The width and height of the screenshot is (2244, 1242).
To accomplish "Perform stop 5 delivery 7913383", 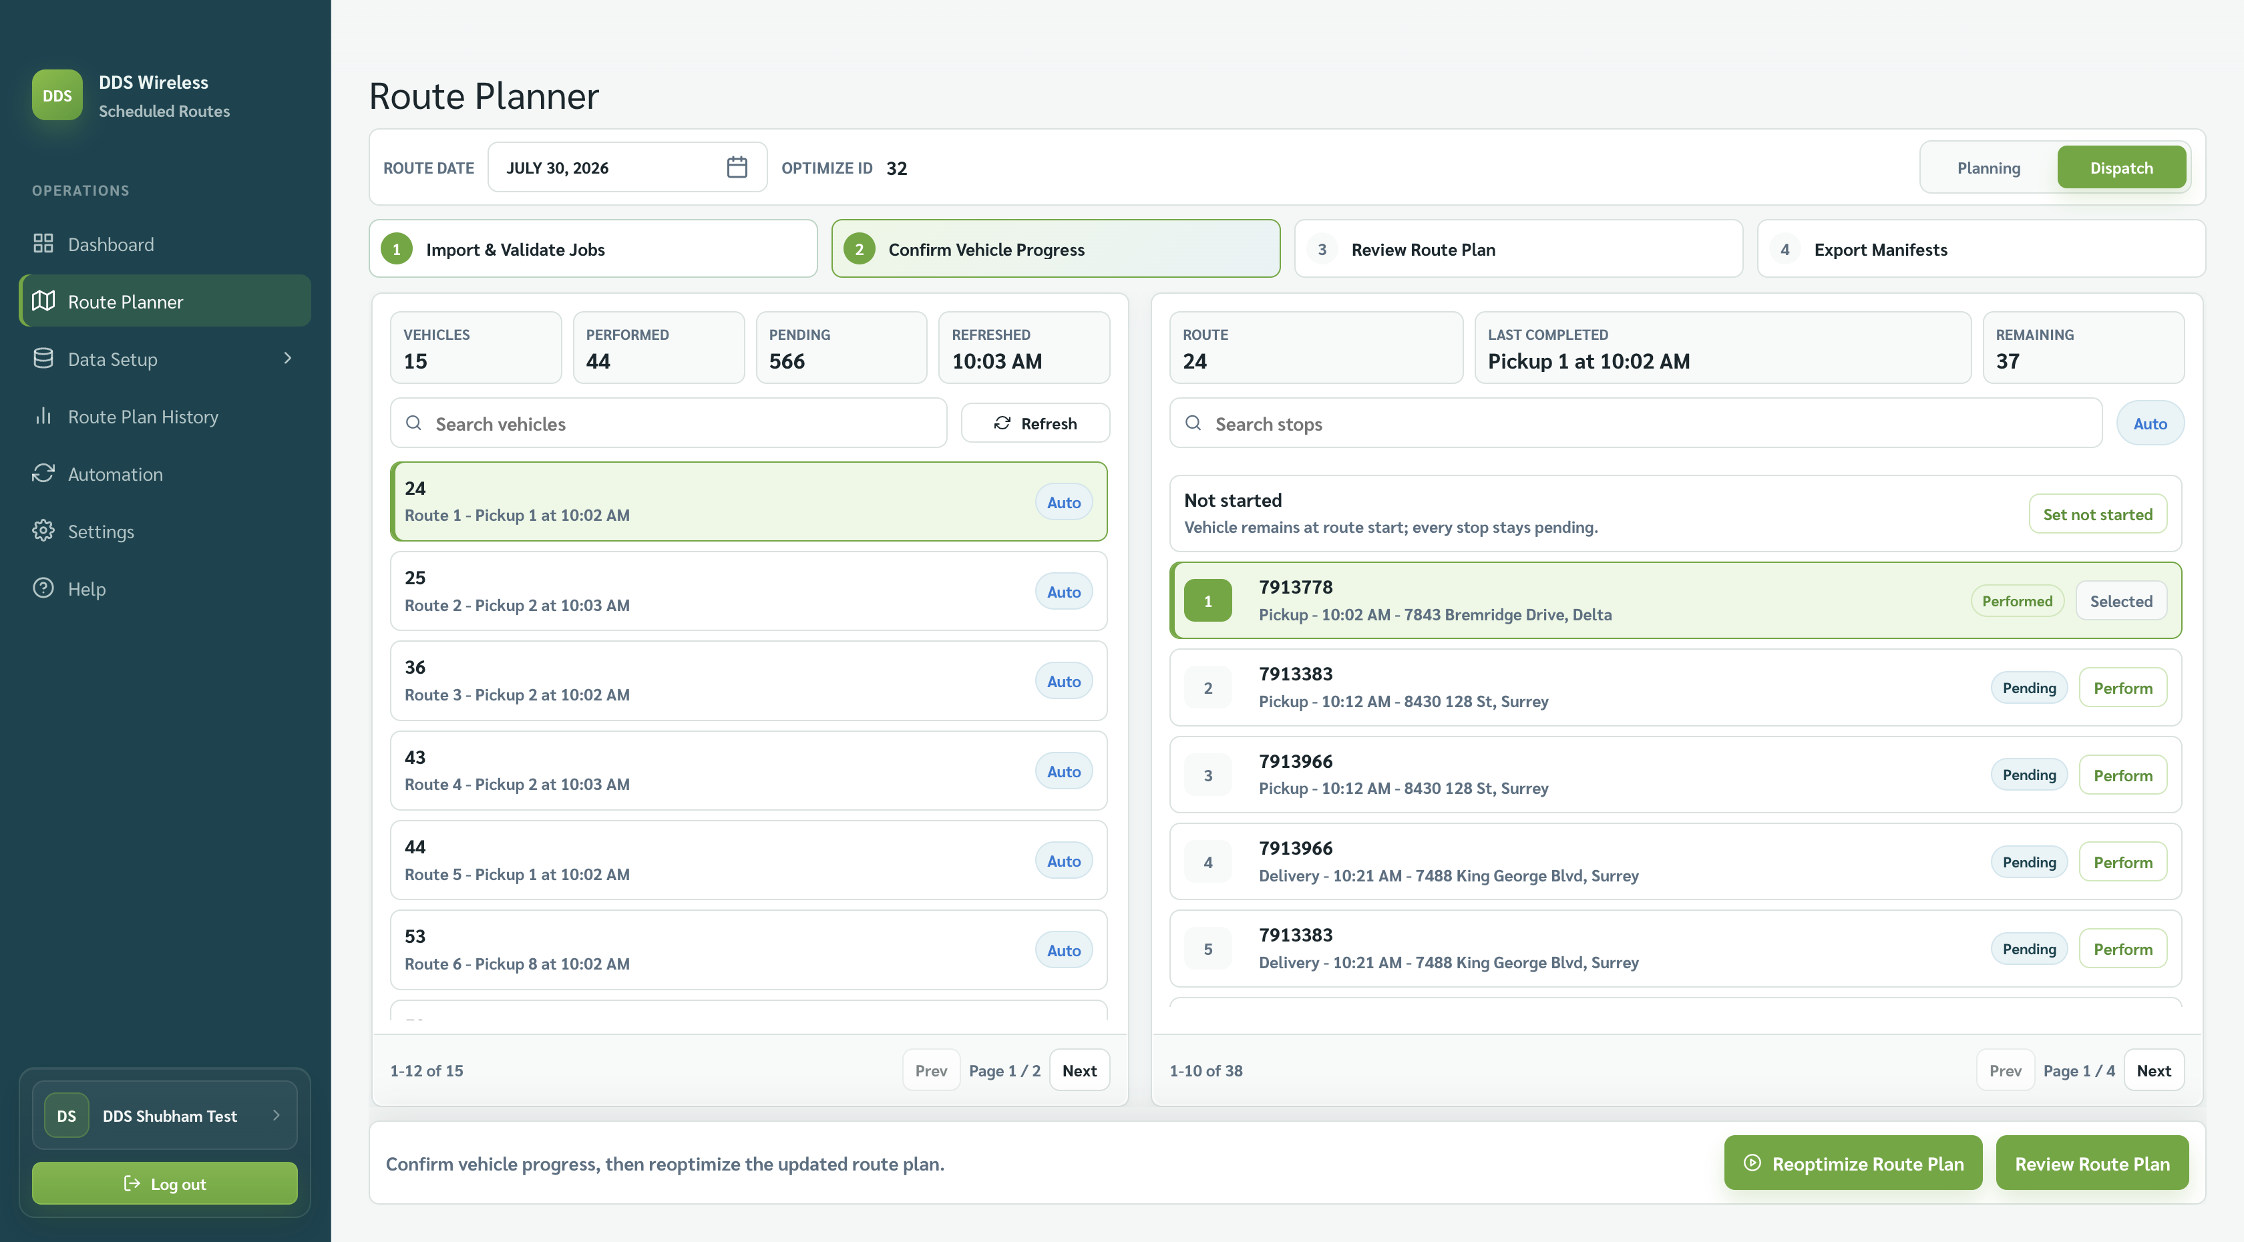I will (2123, 950).
